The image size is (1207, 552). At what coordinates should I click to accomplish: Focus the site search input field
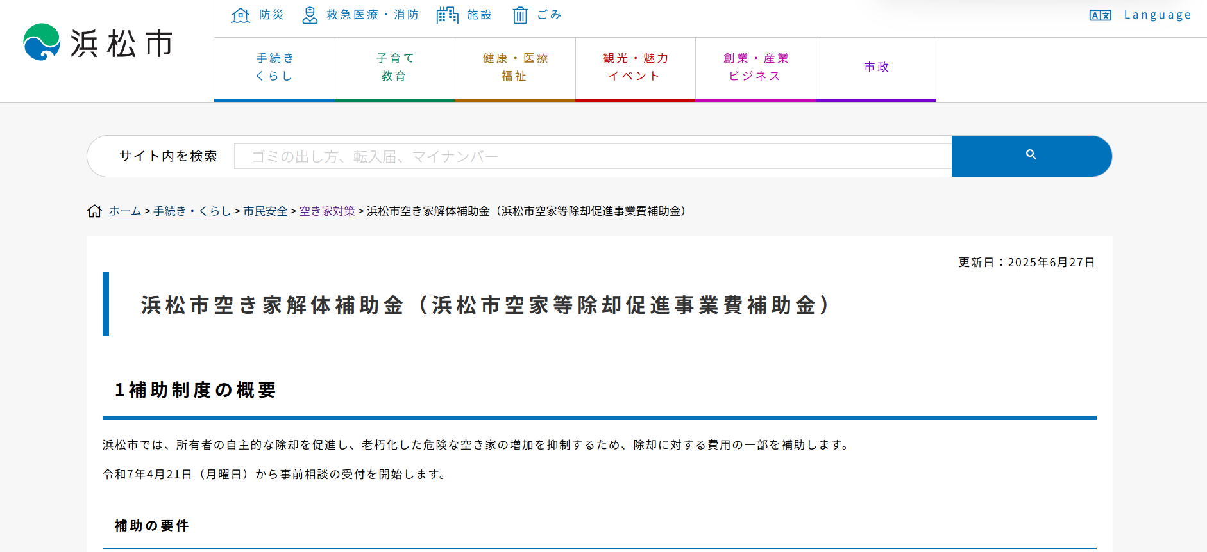click(x=592, y=156)
